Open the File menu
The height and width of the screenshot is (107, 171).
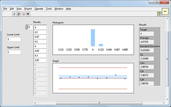click(x=5, y=9)
